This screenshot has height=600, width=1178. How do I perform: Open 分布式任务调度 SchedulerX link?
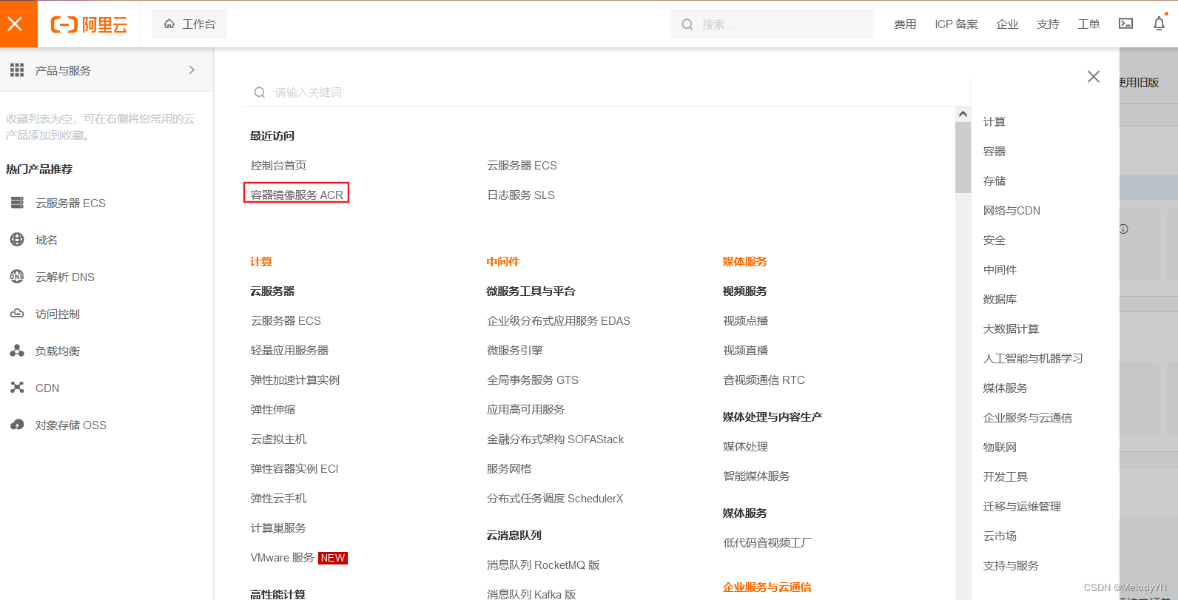pyautogui.click(x=555, y=498)
